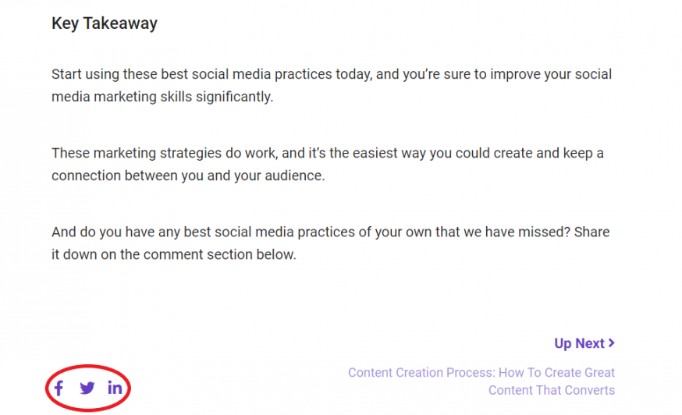Click the chevron arrow beside Up Next
This screenshot has height=415, width=682.
[x=612, y=342]
